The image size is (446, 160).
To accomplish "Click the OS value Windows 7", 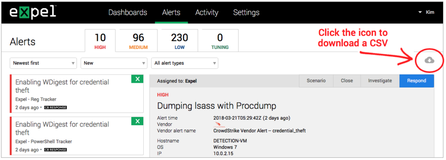I will pos(225,147).
